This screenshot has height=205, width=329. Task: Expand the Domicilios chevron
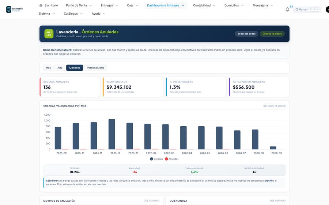tap(242, 5)
